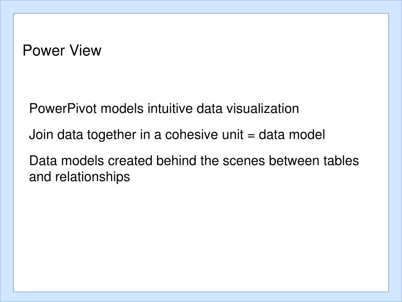Click the word visualization
402x302 pixels.
263,109
